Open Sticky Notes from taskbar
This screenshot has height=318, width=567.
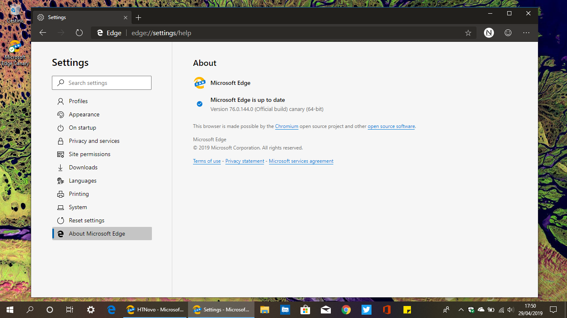tap(407, 309)
